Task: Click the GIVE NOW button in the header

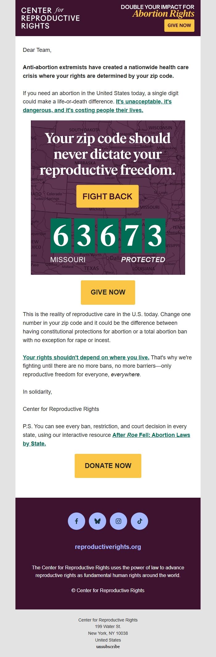Action: [179, 26]
